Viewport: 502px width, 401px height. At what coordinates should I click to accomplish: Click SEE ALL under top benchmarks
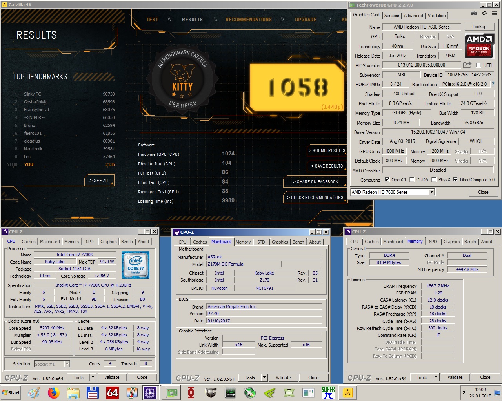99,181
